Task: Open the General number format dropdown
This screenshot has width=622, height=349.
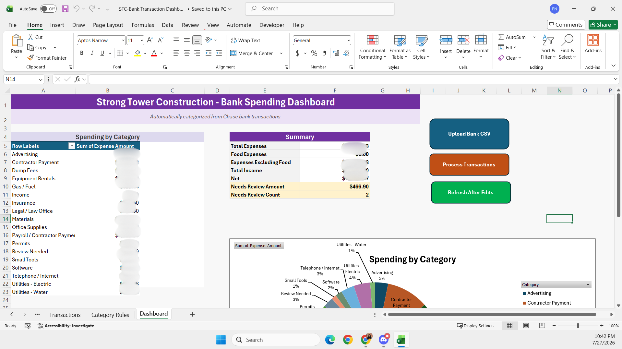Action: pyautogui.click(x=349, y=40)
